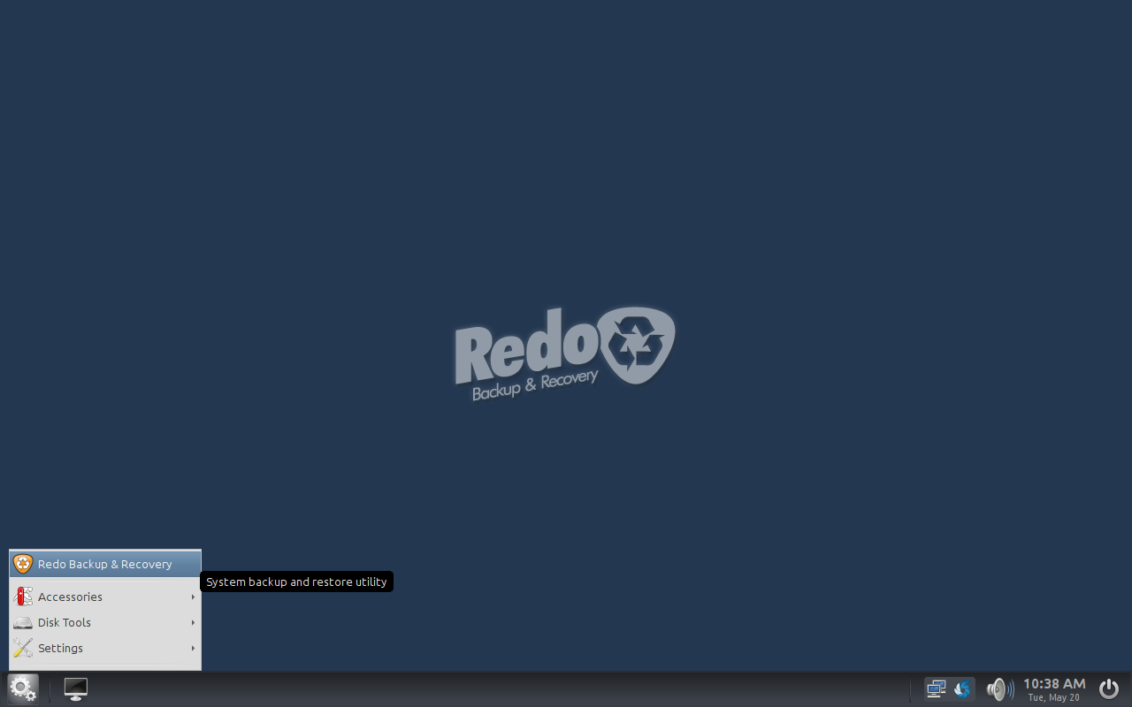
Task: Launch Redo Backup & Recovery from menu
Action: point(104,564)
